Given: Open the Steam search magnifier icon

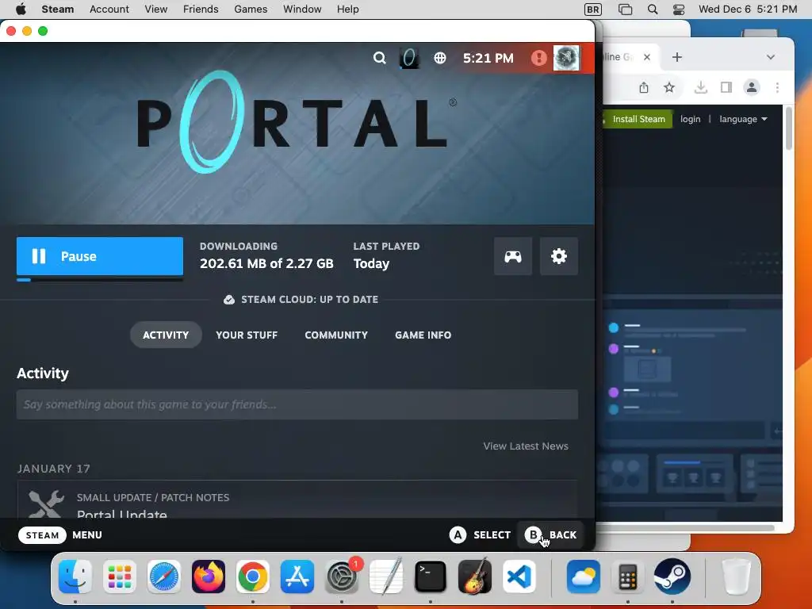Looking at the screenshot, I should (379, 58).
